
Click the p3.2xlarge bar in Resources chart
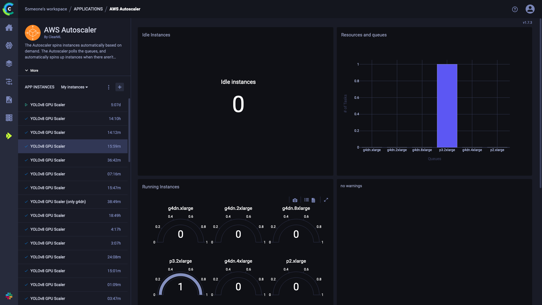click(x=447, y=106)
